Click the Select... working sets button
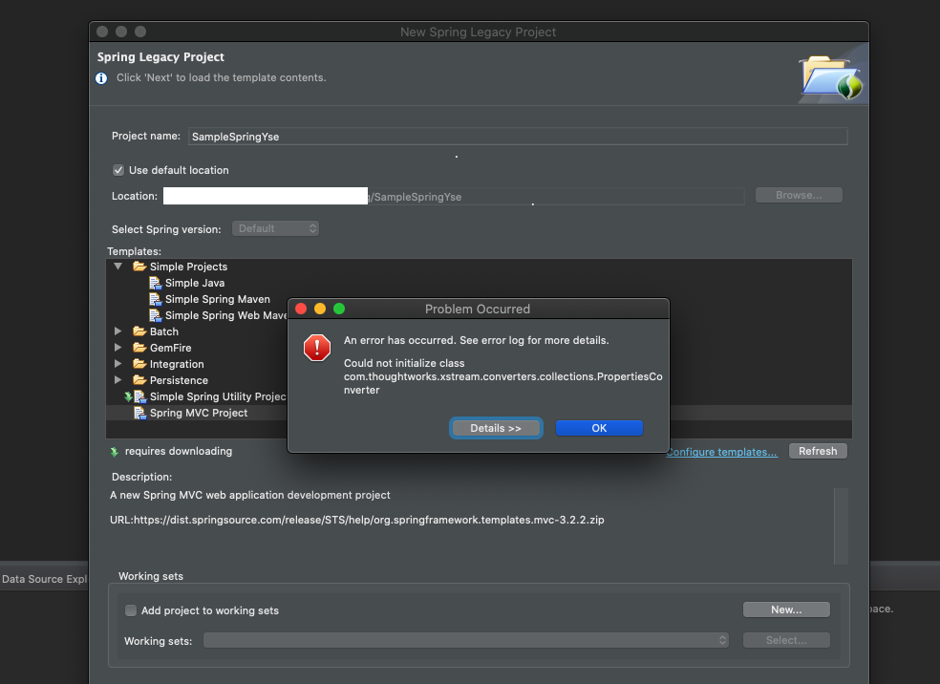The image size is (940, 684). 786,640
